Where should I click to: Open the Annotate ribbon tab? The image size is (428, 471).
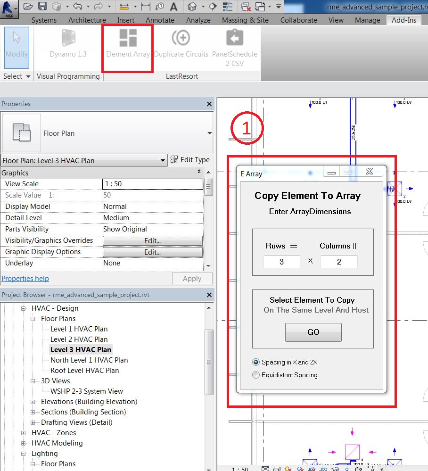[160, 20]
